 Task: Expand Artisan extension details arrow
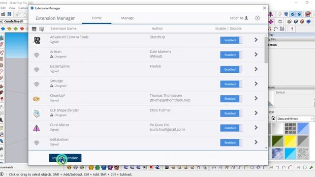[x=256, y=55]
